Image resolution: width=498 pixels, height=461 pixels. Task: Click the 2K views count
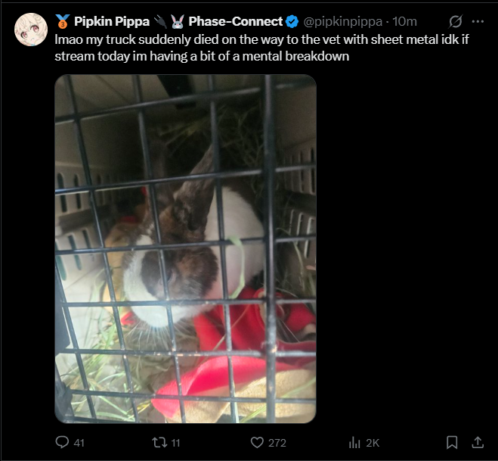(373, 443)
